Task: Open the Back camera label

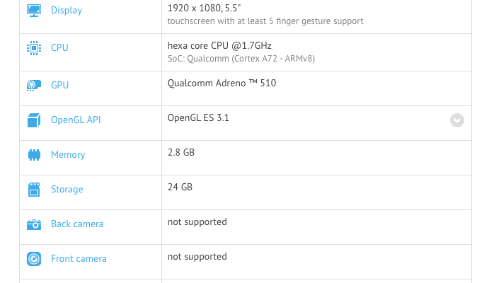Action: [x=77, y=224]
